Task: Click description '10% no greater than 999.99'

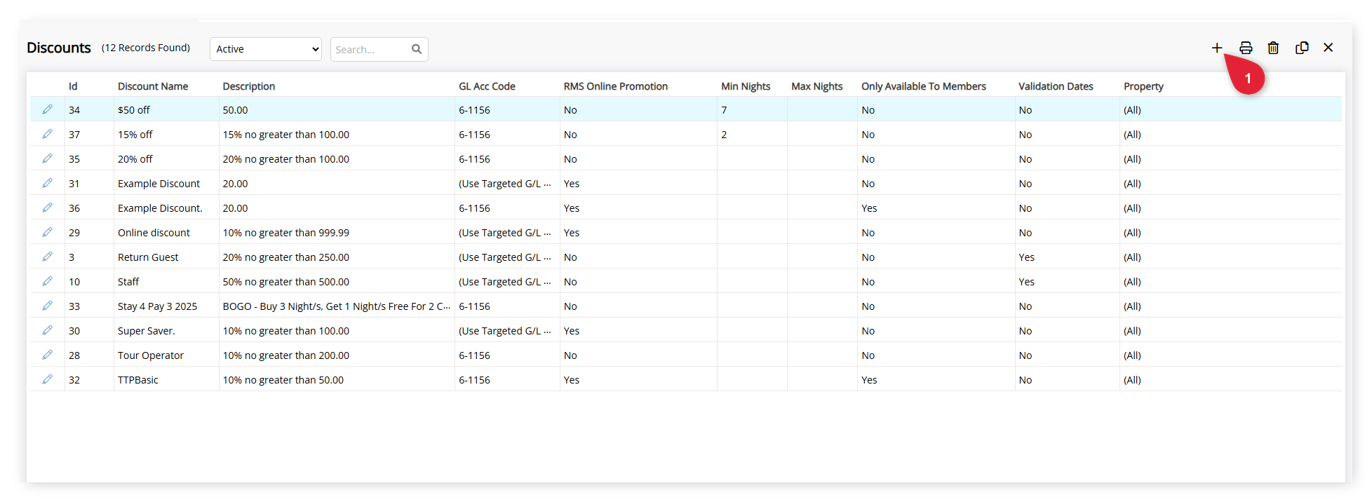Action: click(x=285, y=233)
